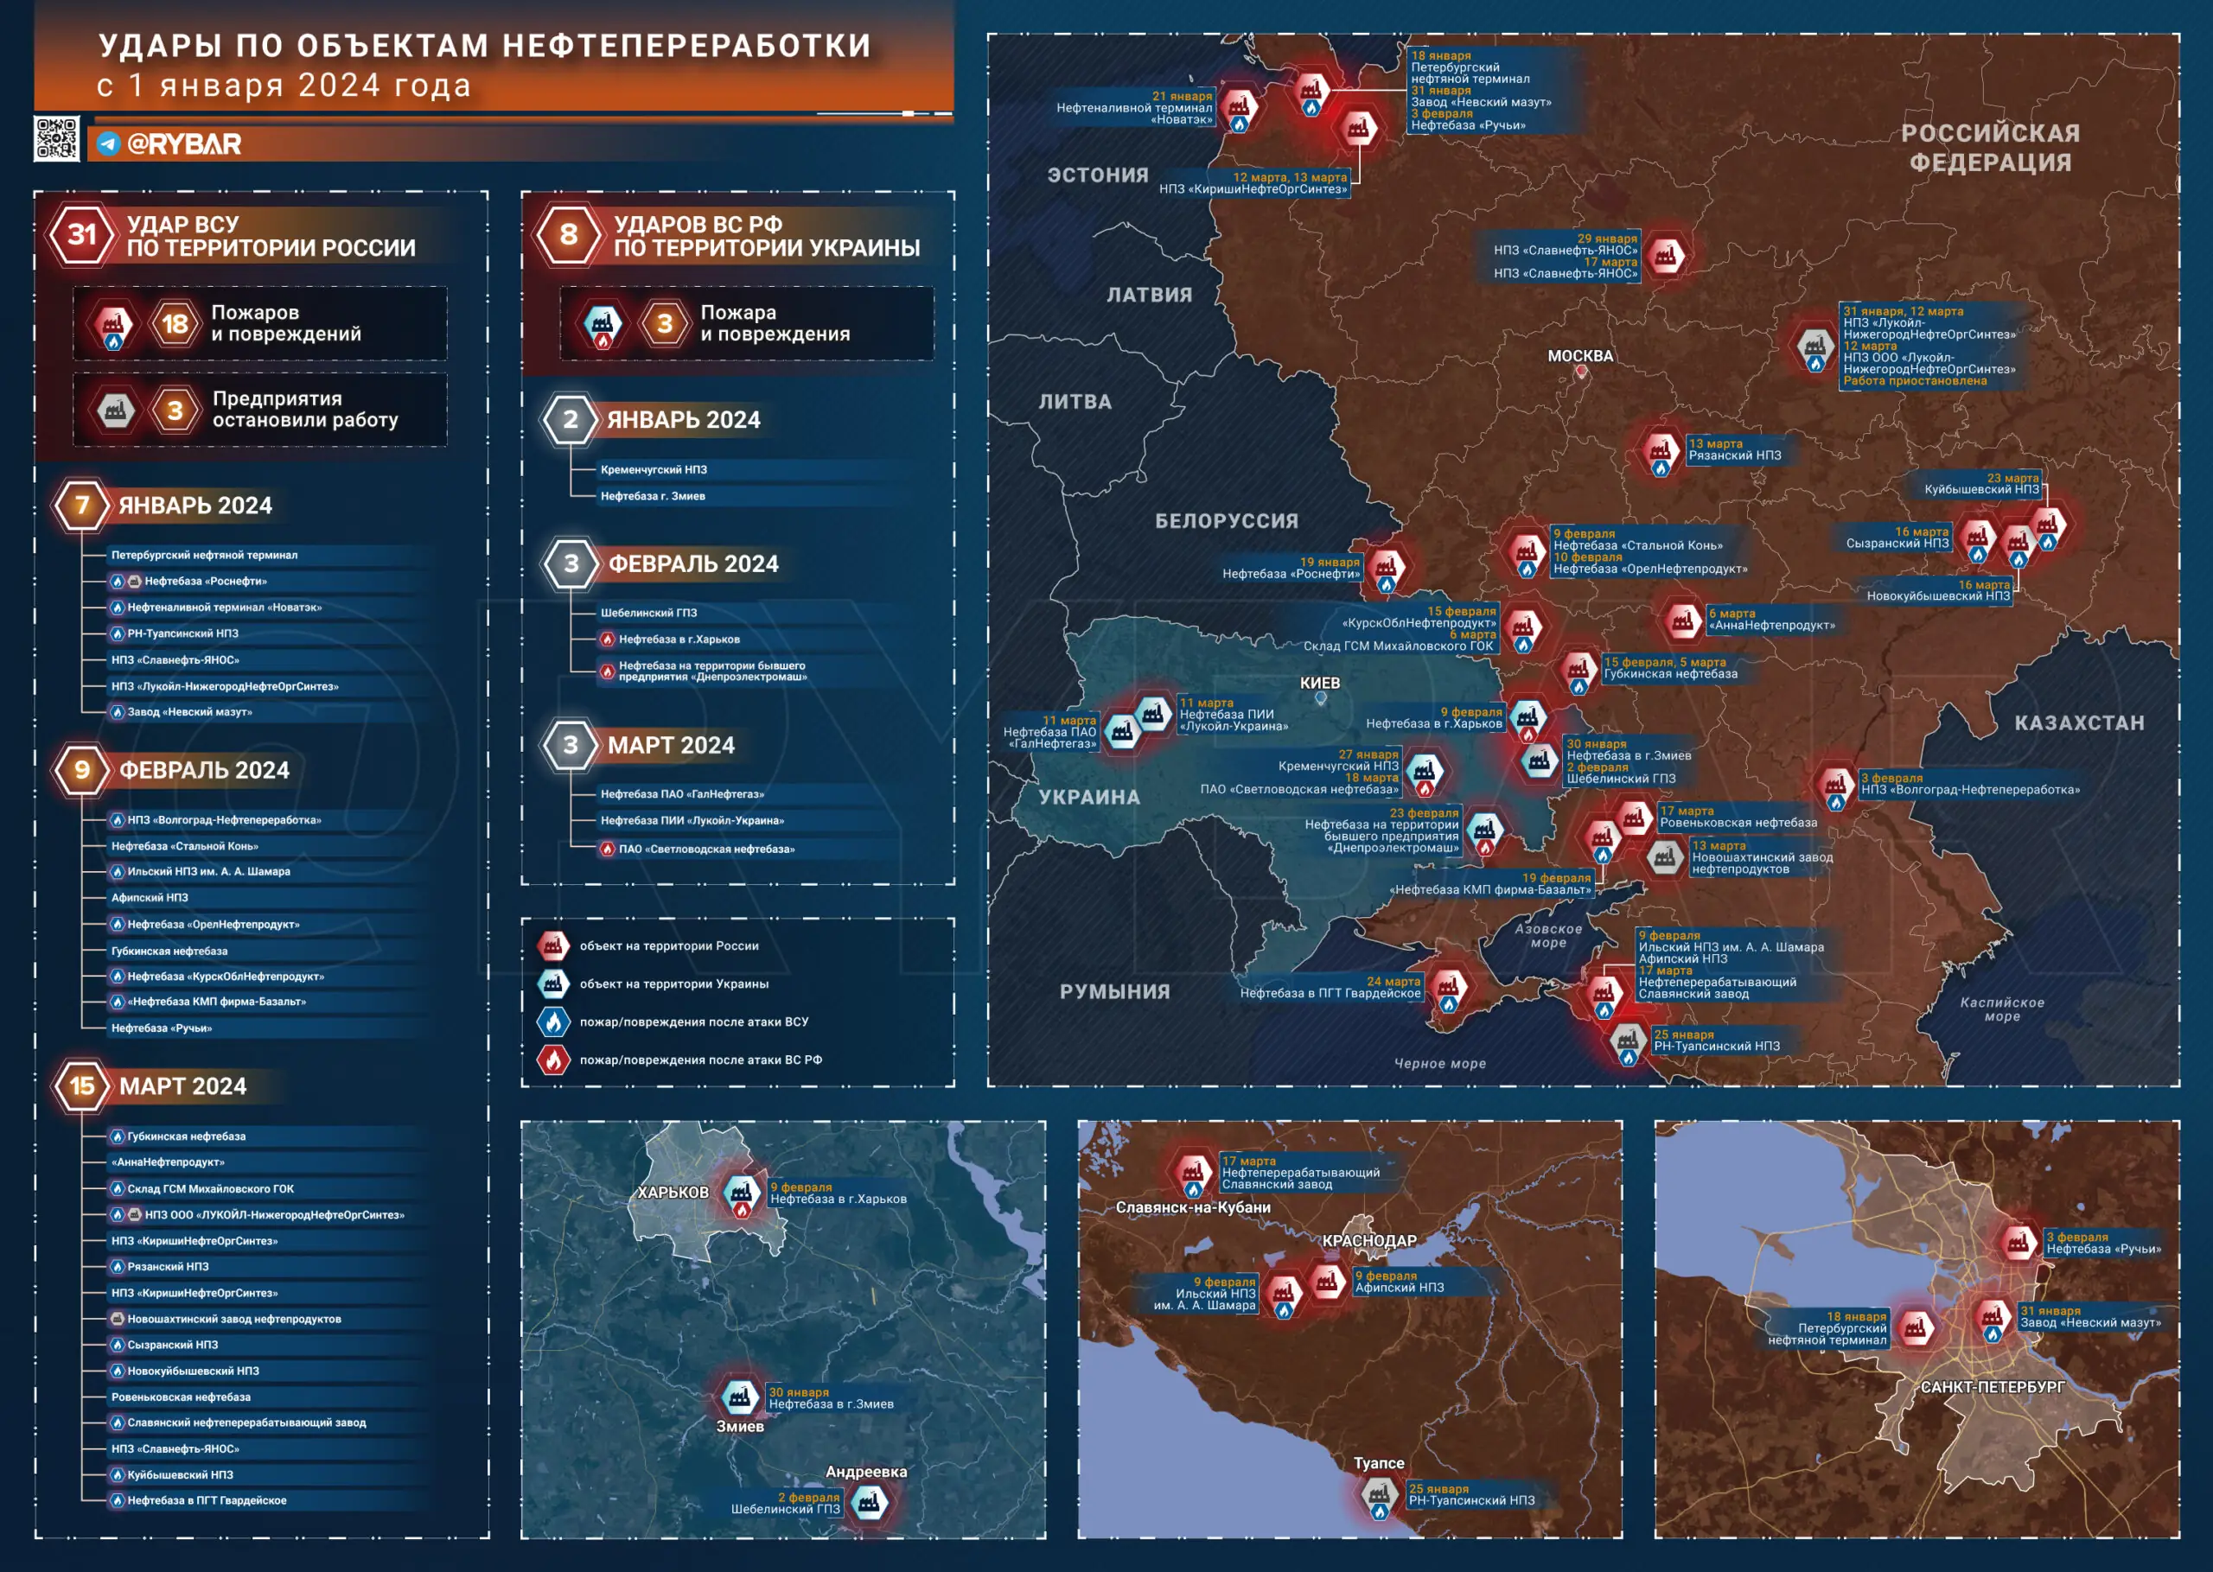Click the Ruchyi oil depot icon in Saint Petersburg inset
Viewport: 2213px width, 1572px height.
pyautogui.click(x=2018, y=1242)
